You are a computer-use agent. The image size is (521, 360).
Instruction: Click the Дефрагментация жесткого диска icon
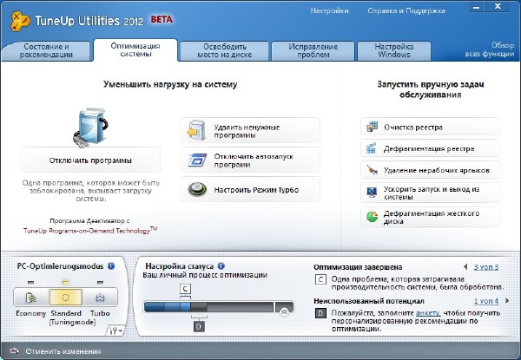(x=372, y=215)
